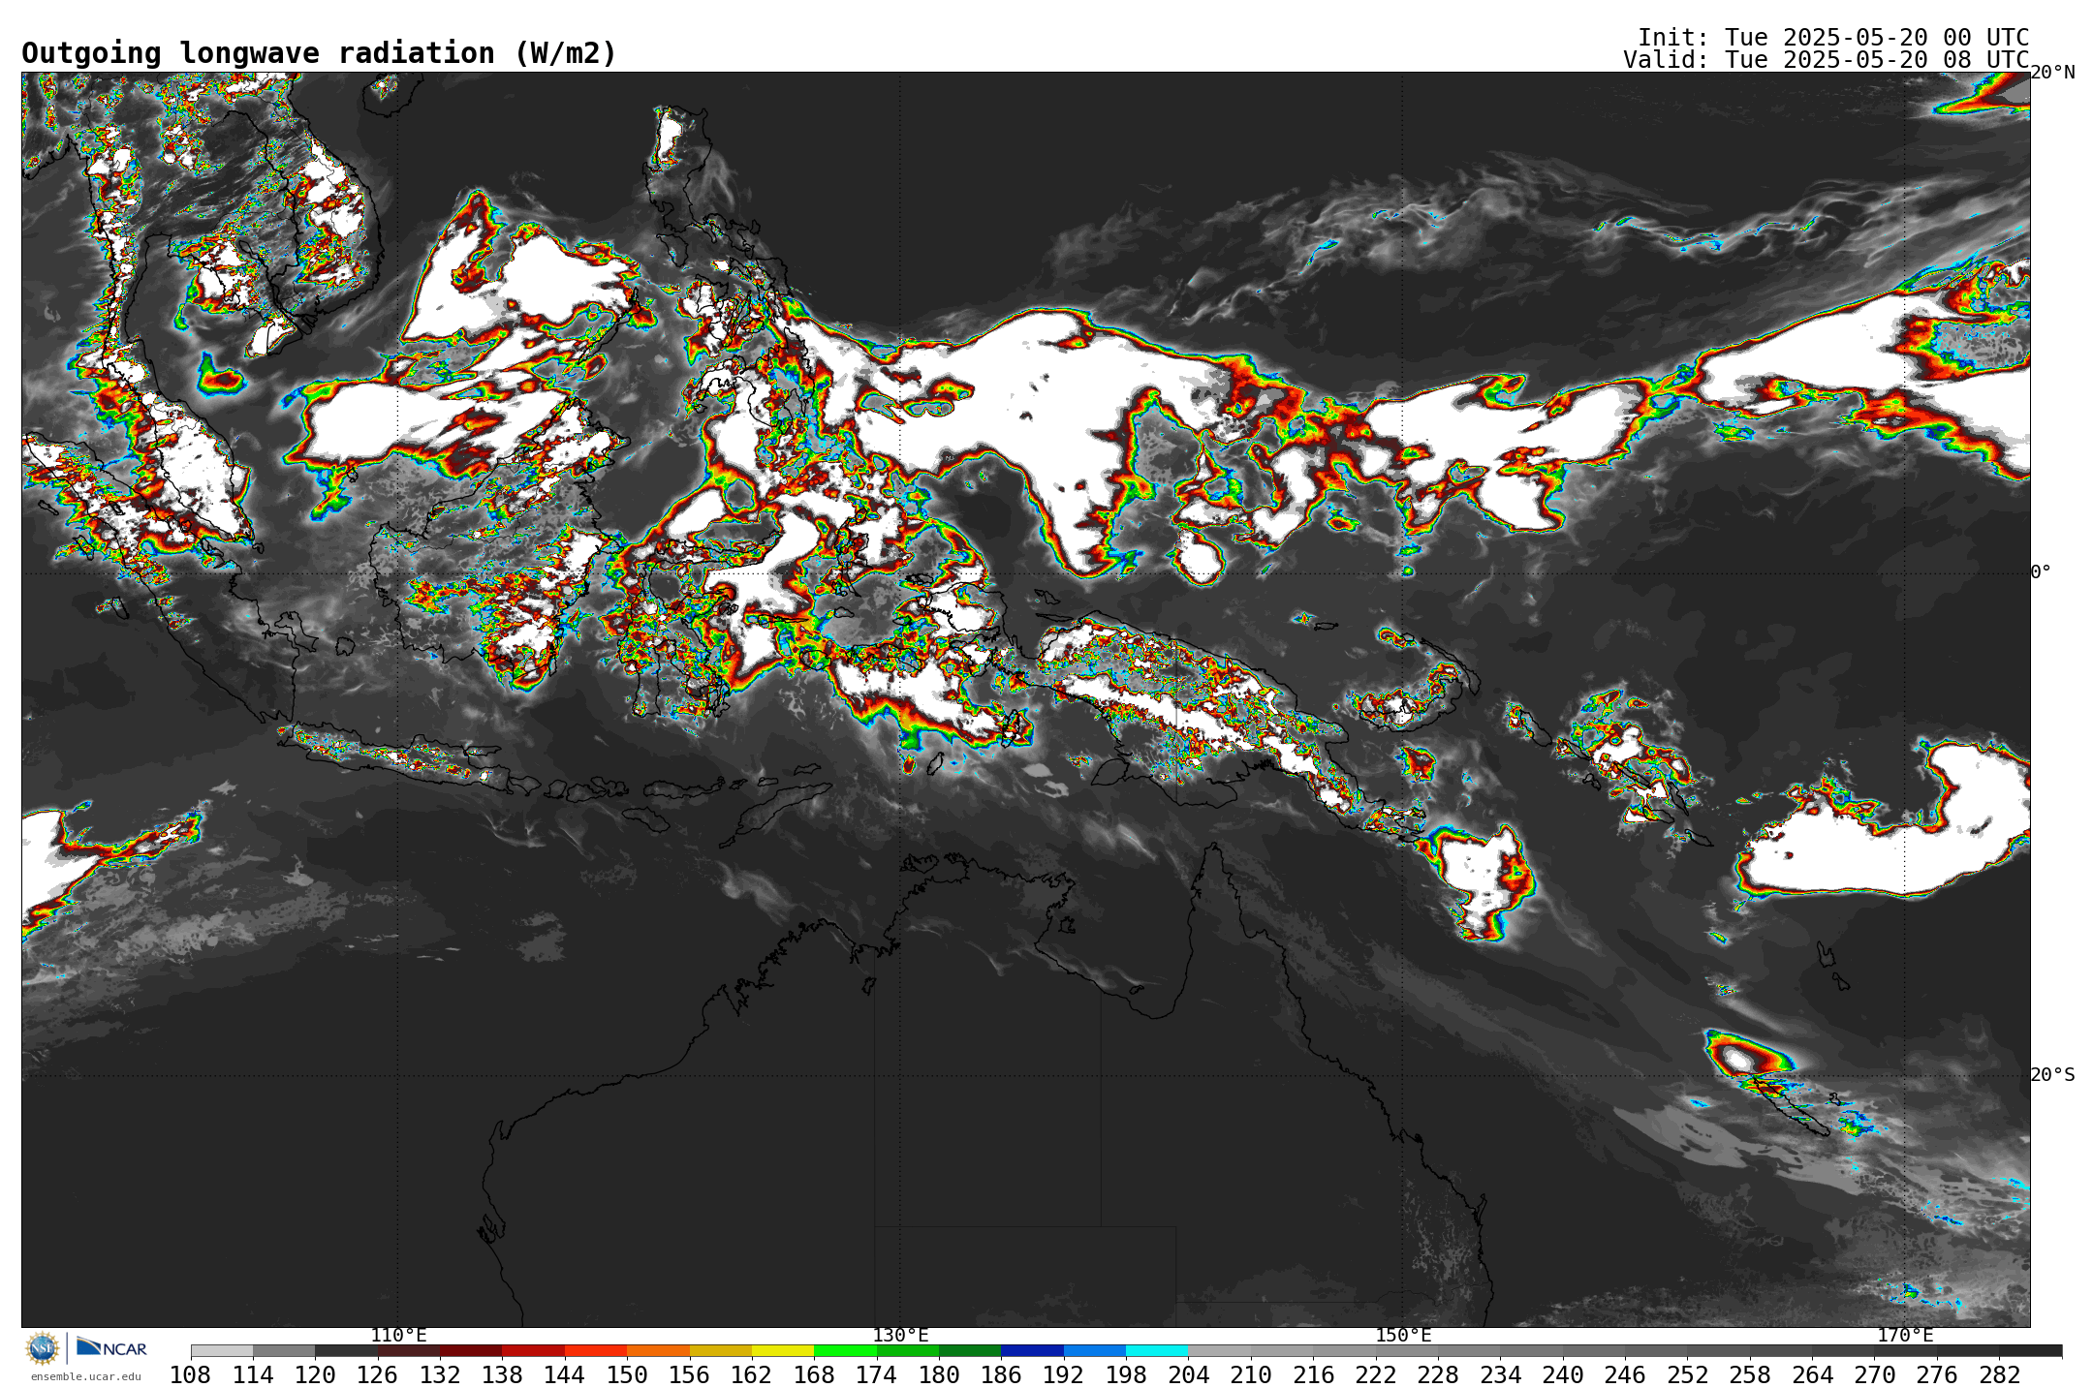Click the colorbar label '252'
Image resolution: width=2093 pixels, height=1388 pixels.
coord(1688,1375)
